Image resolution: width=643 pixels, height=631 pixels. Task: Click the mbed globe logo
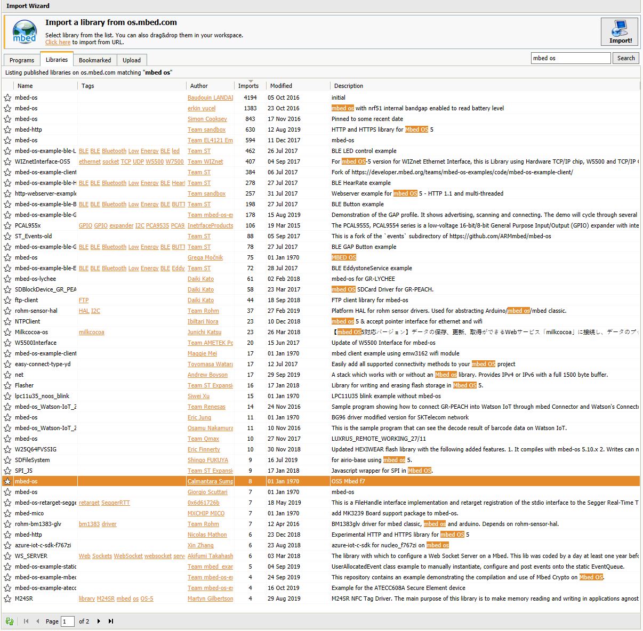[25, 33]
